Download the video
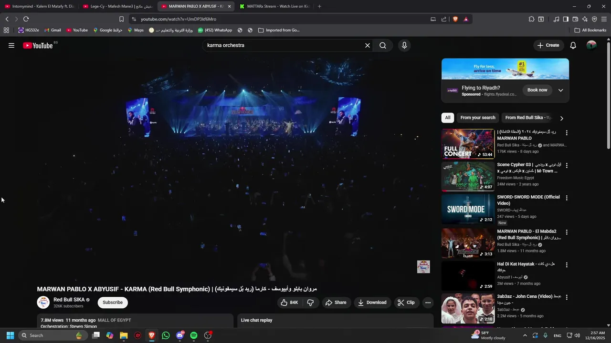Screen dimensions: 611x343 (x=372, y=303)
